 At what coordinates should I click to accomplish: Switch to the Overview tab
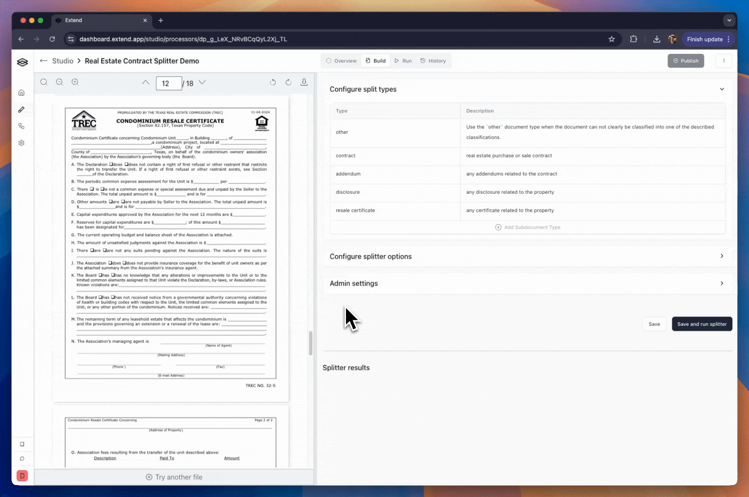click(x=341, y=61)
